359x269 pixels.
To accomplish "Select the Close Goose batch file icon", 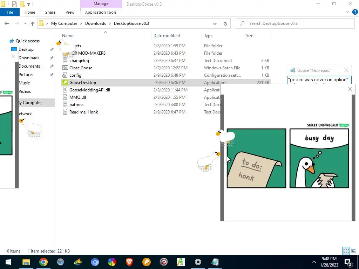I will (x=65, y=68).
